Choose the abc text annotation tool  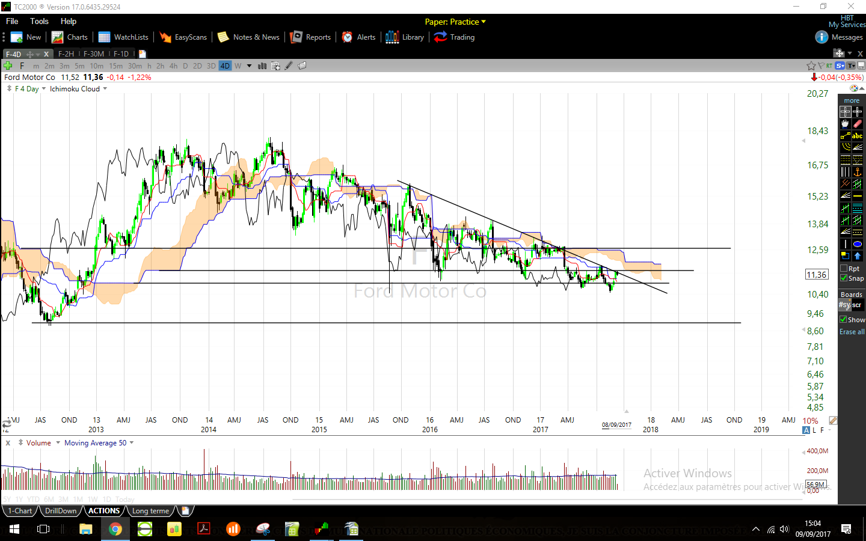tap(858, 136)
